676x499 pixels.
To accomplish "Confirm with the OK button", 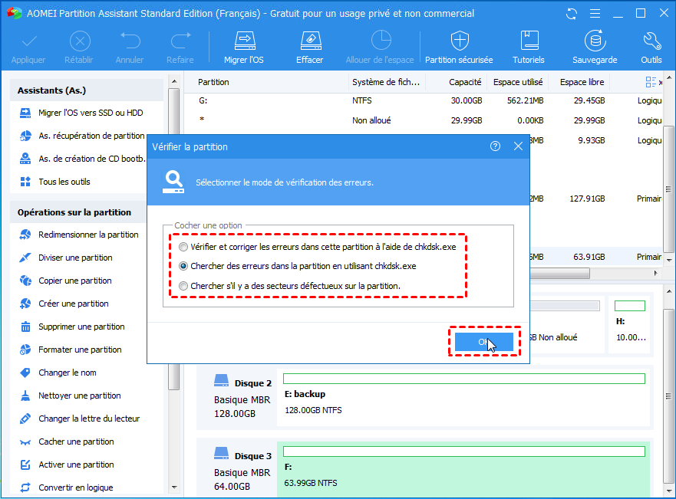I will 484,342.
